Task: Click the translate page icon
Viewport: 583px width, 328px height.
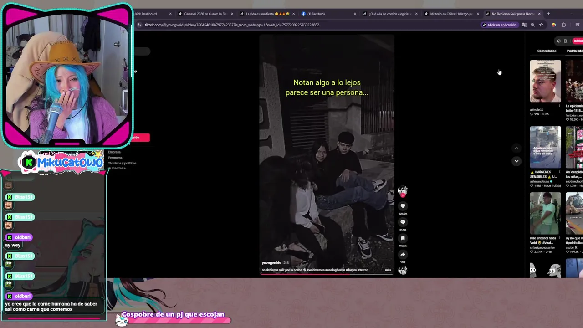Action: [524, 25]
